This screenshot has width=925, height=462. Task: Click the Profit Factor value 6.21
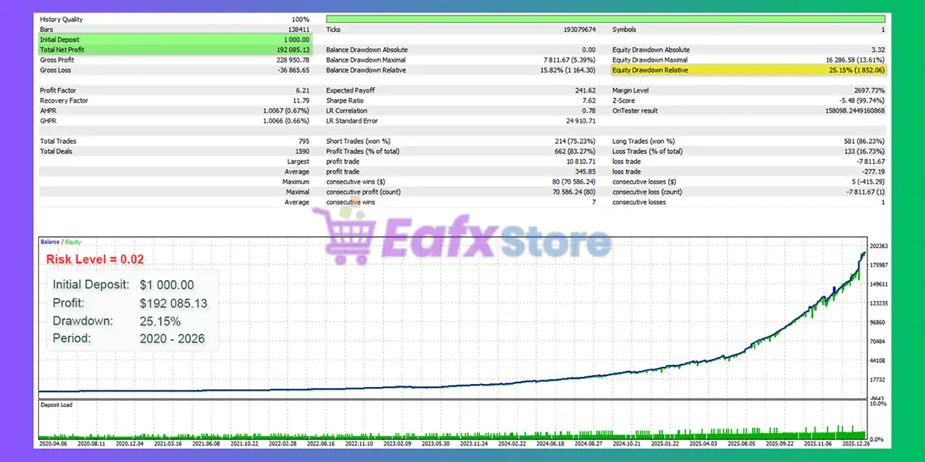coord(302,90)
